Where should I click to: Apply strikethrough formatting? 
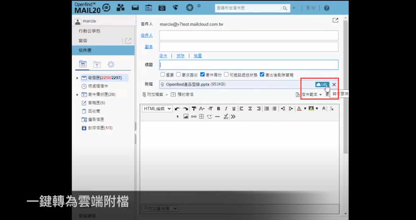[x=324, y=109]
